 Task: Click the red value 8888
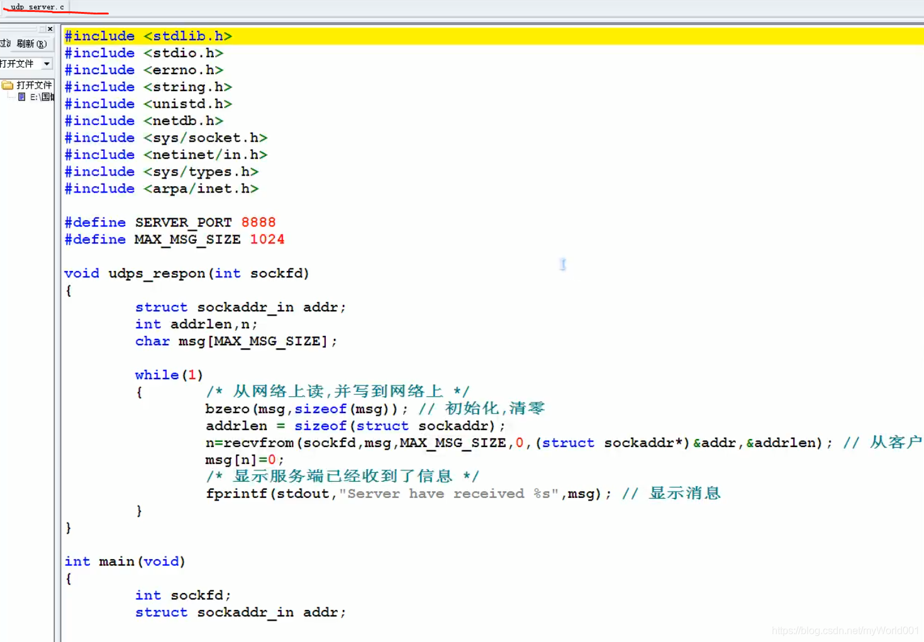[259, 223]
